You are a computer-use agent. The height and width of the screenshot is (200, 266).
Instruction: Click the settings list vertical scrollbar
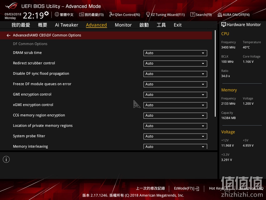pyautogui.click(x=215, y=73)
